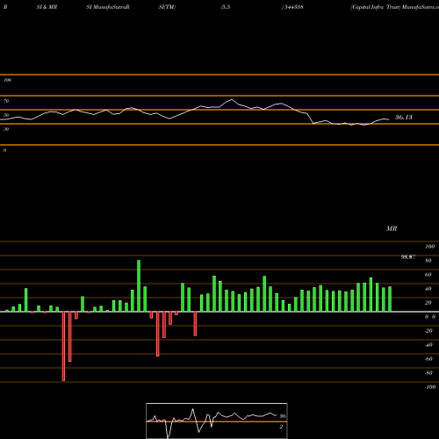Click the RSI value 36.13 label
The width and height of the screenshot is (439, 439).
[x=404, y=118]
